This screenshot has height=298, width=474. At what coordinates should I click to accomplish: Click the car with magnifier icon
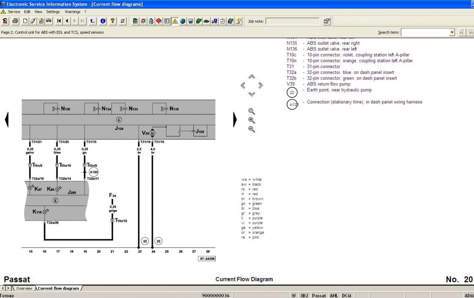(x=214, y=21)
